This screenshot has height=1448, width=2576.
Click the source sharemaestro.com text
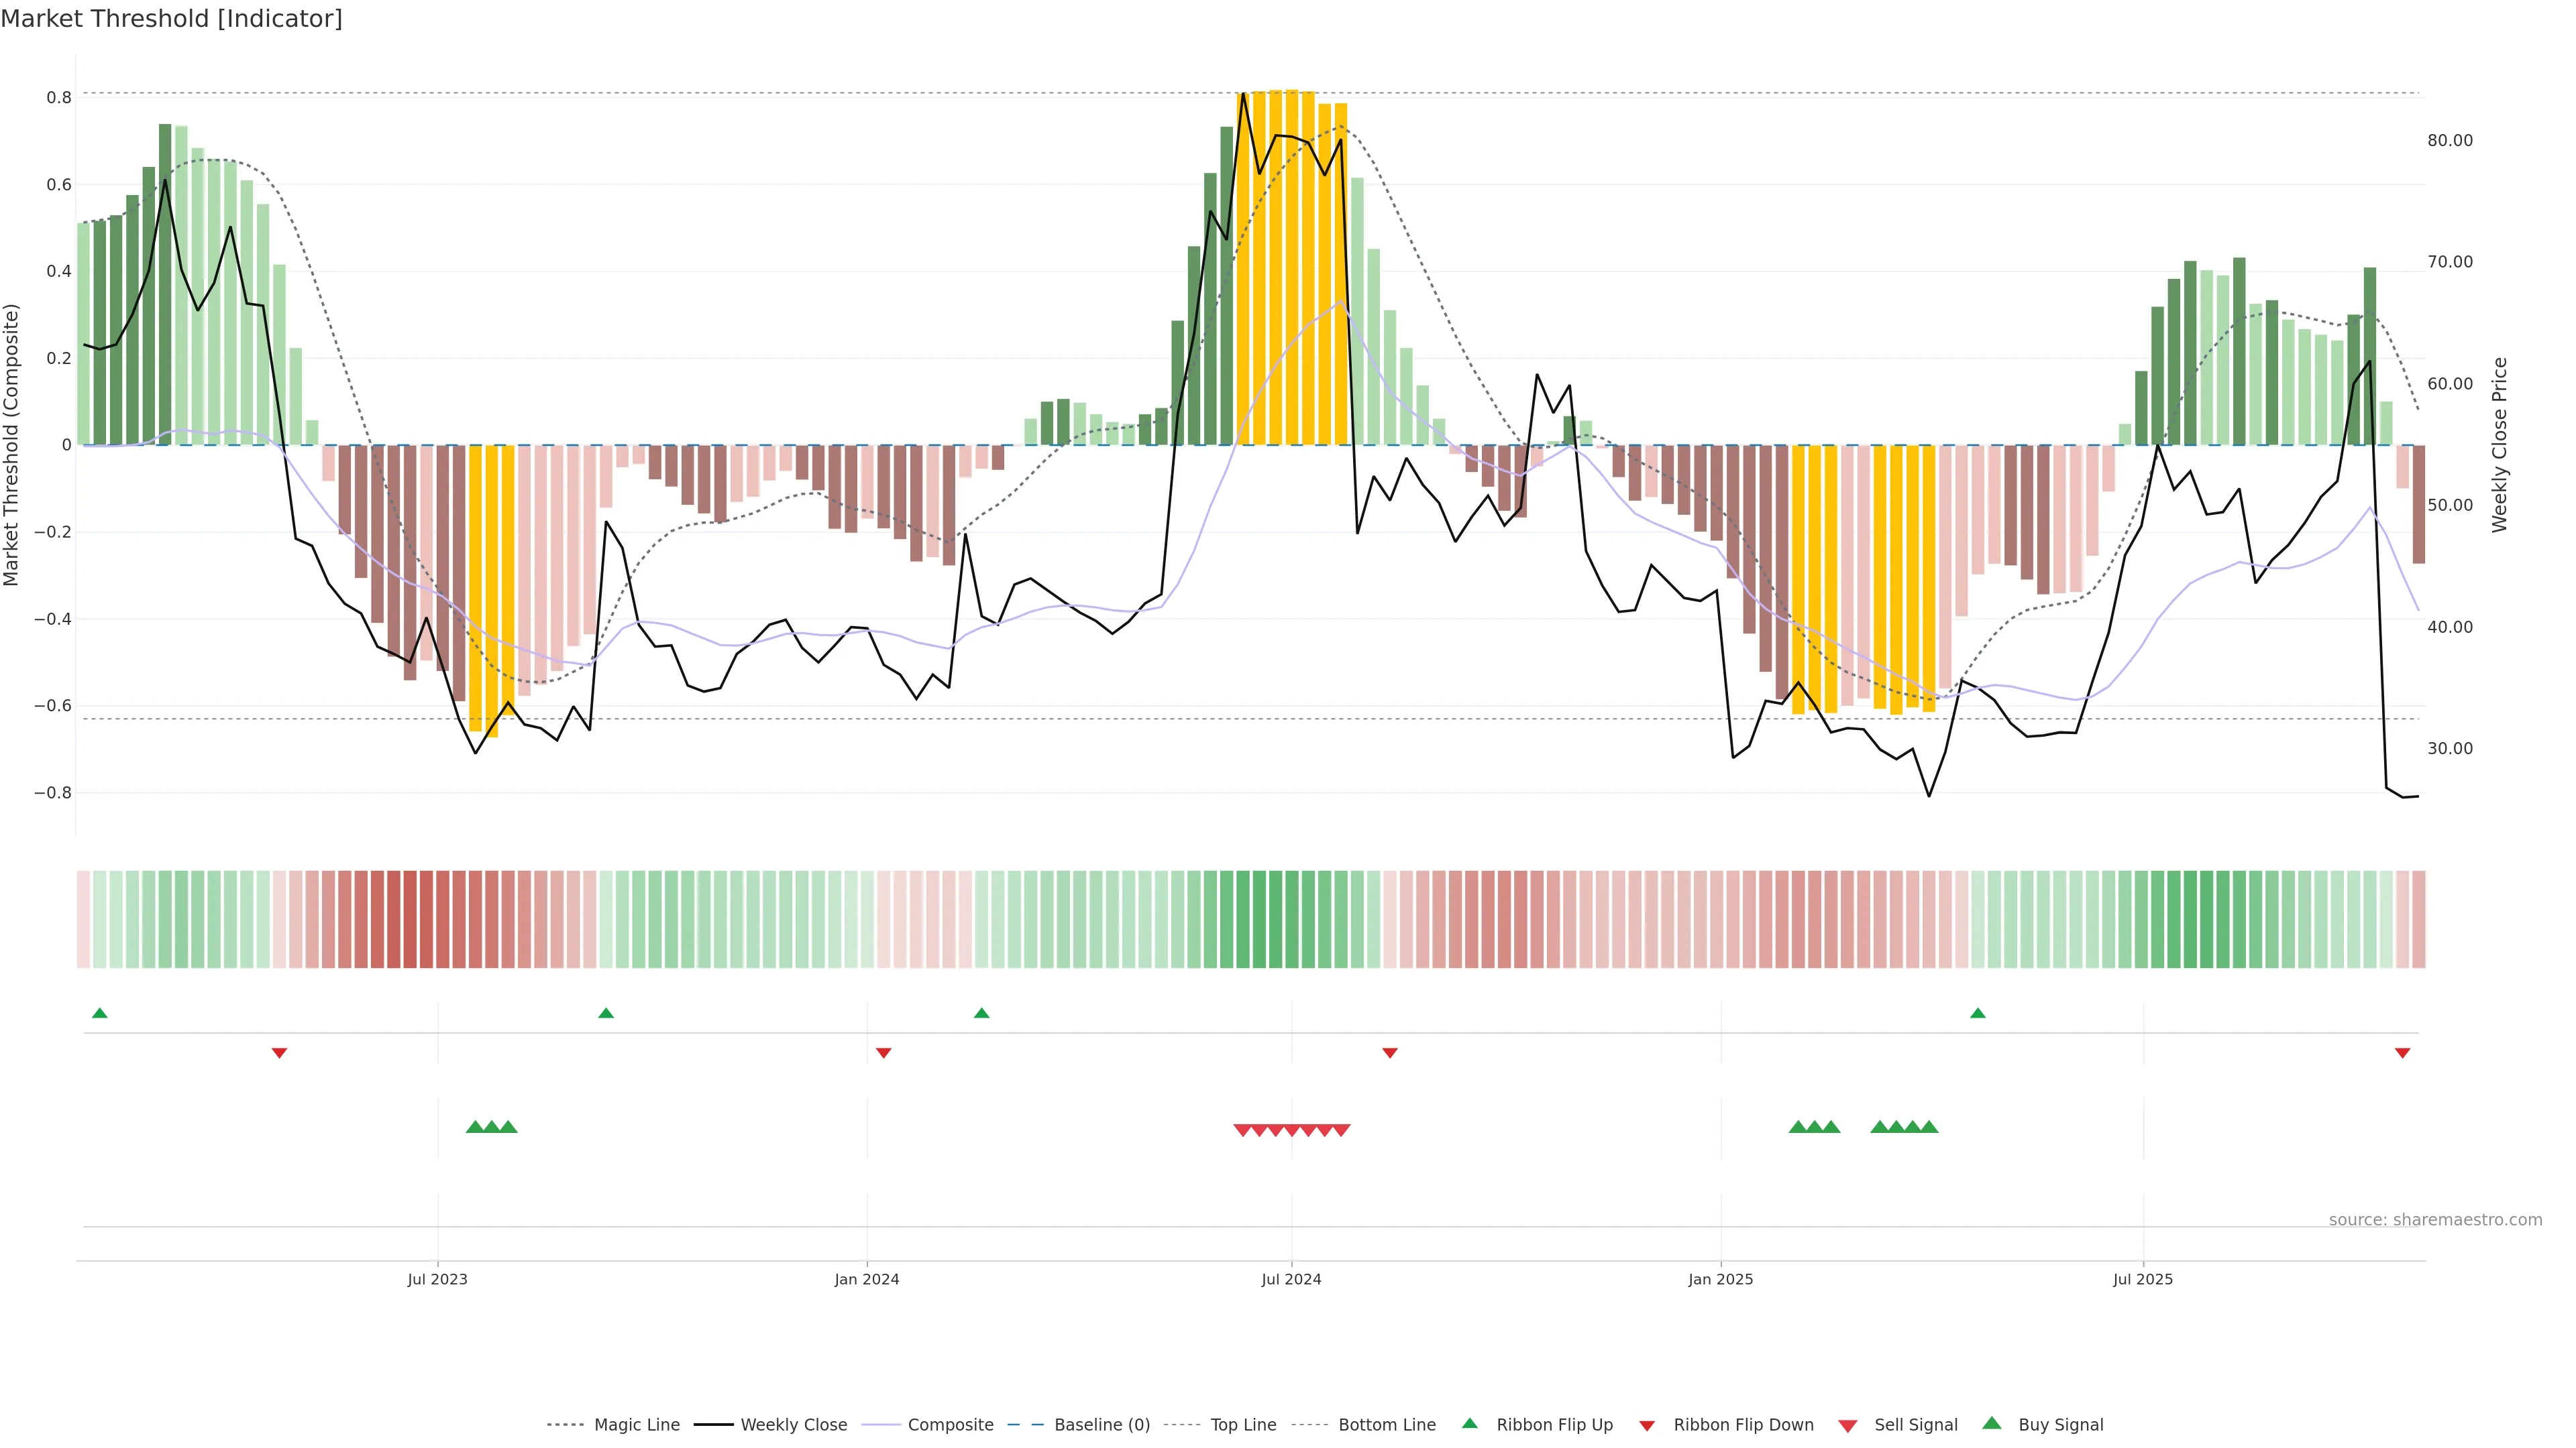coord(2435,1220)
